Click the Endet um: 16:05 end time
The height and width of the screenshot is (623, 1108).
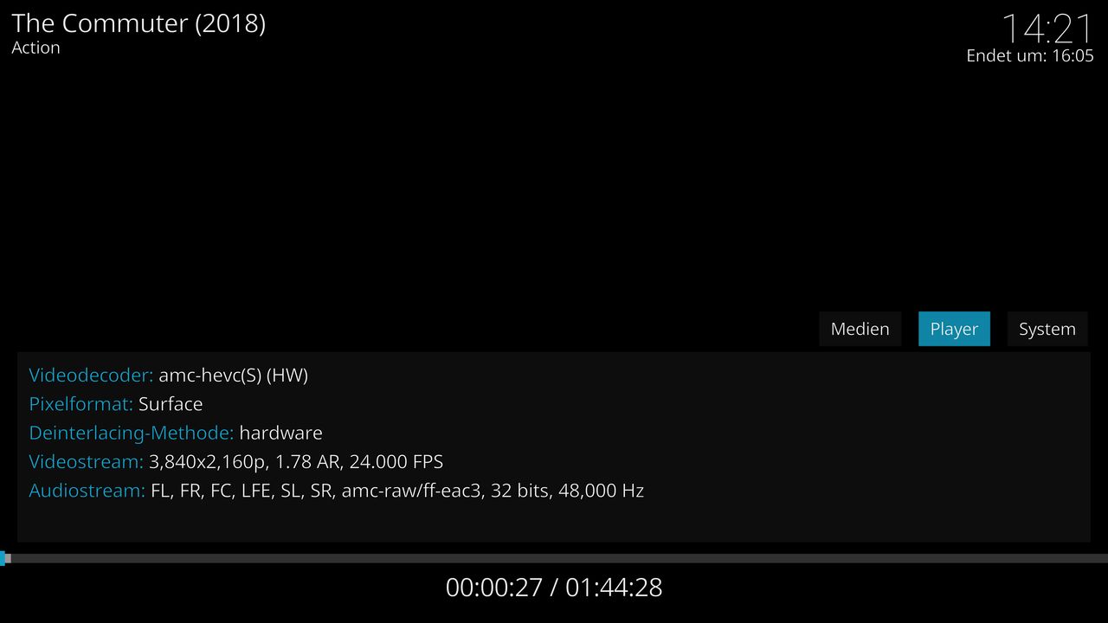[x=1030, y=55]
